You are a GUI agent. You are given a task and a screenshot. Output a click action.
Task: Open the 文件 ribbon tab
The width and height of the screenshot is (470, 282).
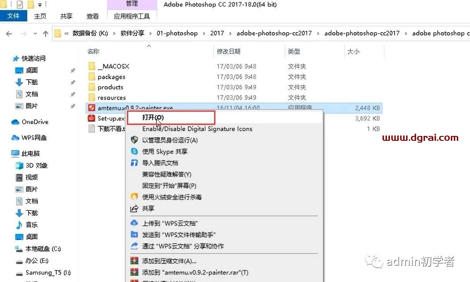14,16
